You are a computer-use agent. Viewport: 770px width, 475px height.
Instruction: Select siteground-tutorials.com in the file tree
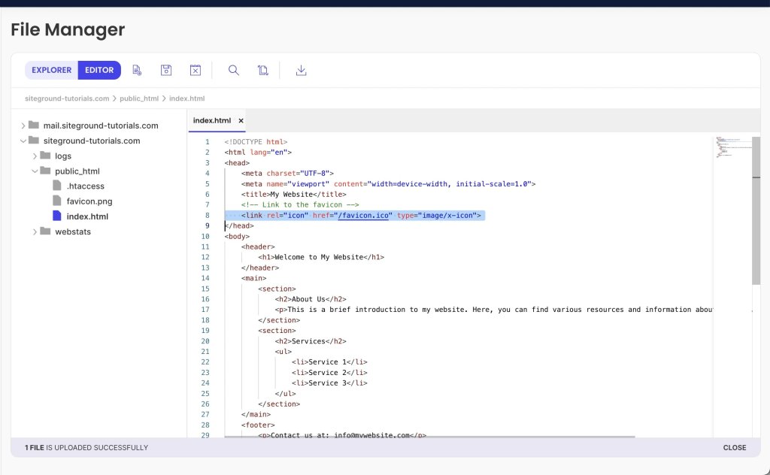click(x=91, y=141)
